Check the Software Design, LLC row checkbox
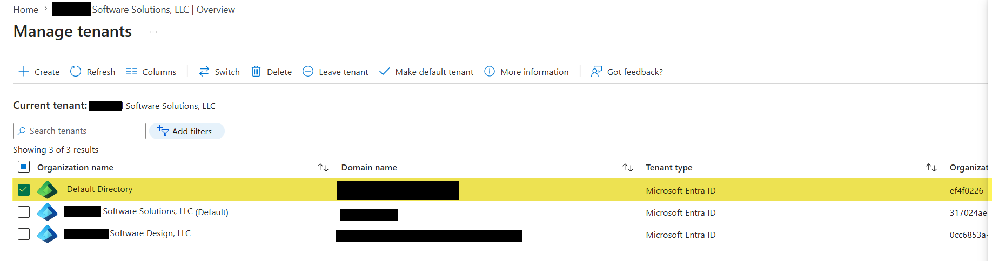 coord(24,233)
